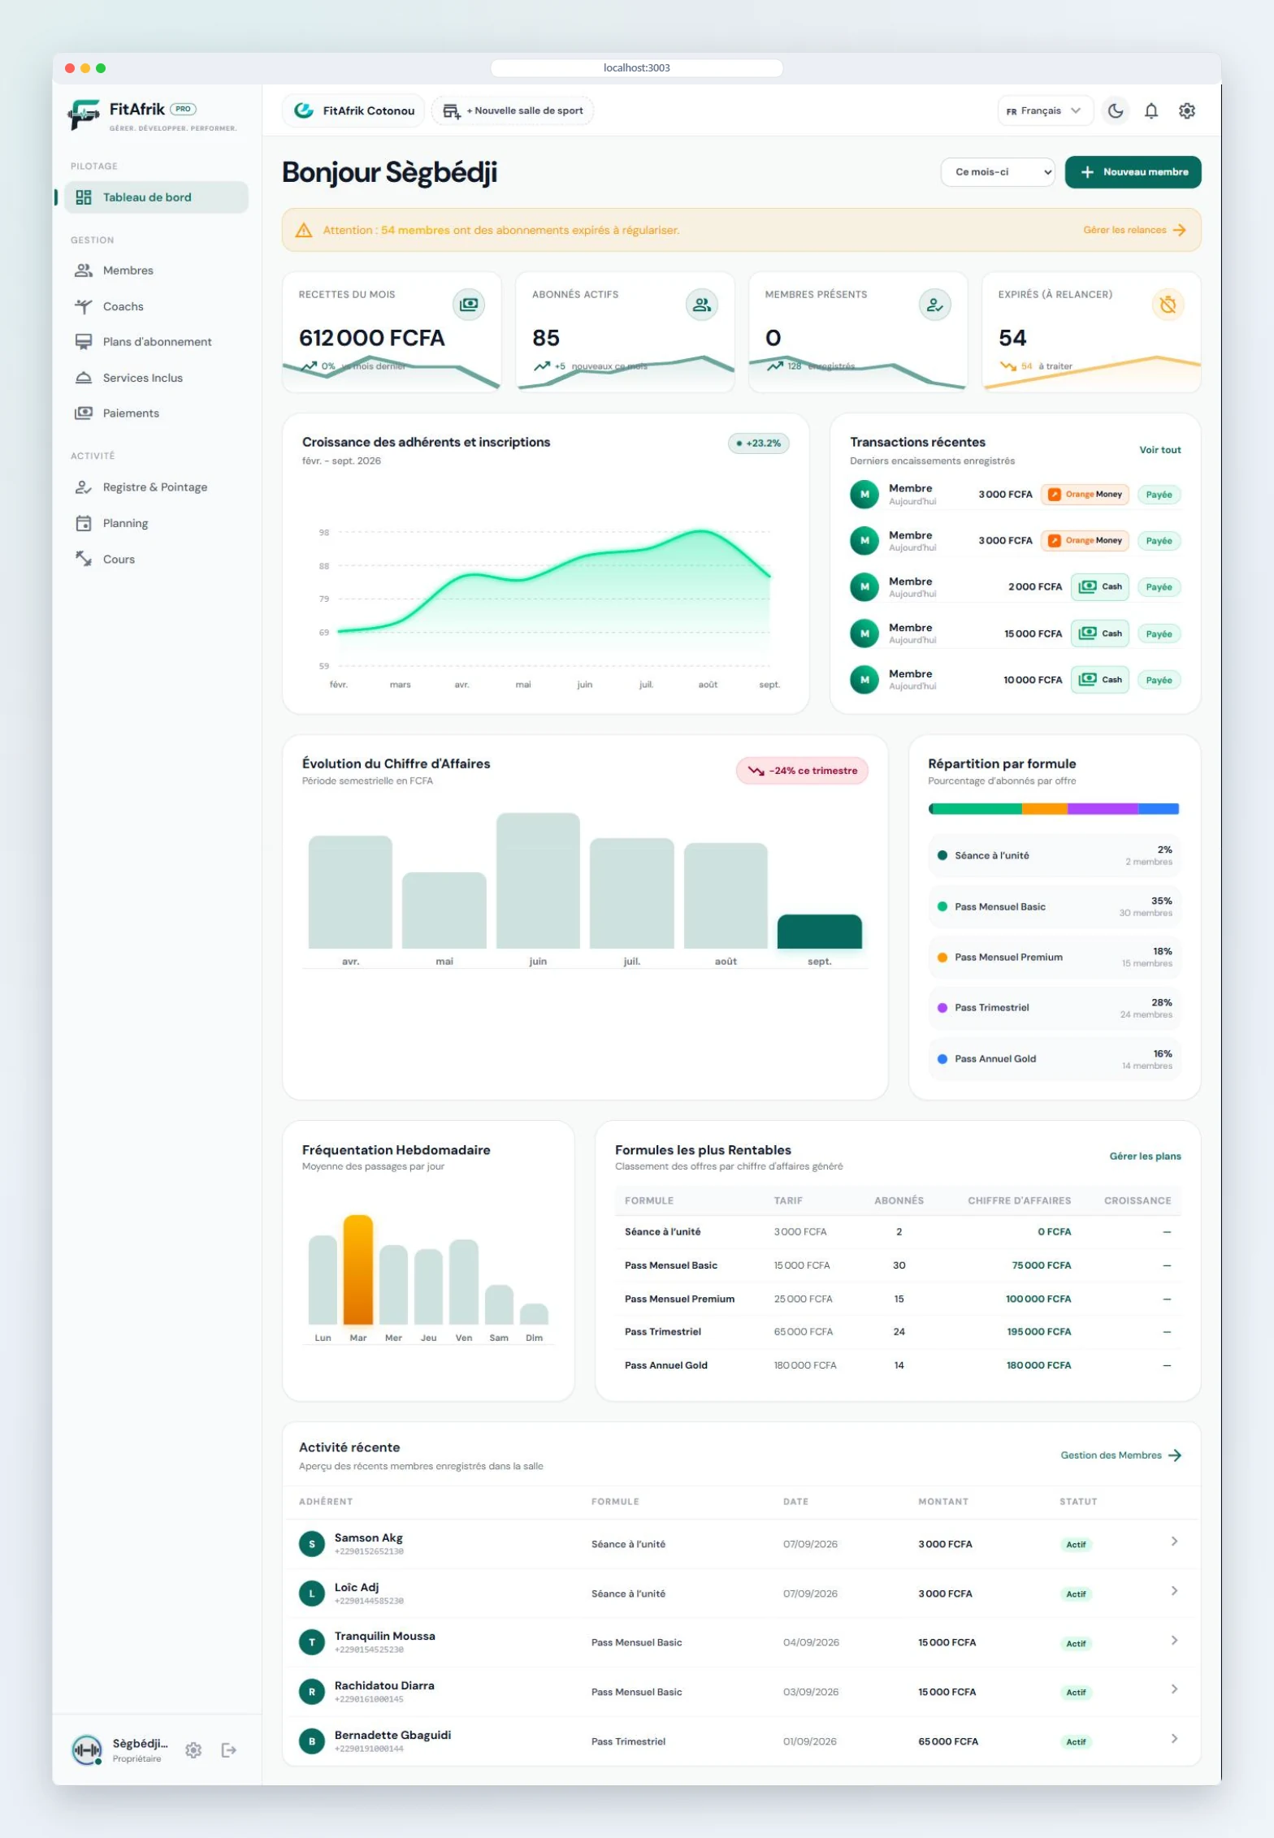Click the money icon on Recettes du mois card

click(x=469, y=305)
